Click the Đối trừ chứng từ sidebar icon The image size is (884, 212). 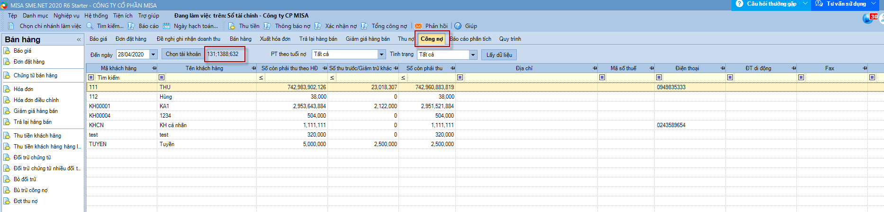7,157
